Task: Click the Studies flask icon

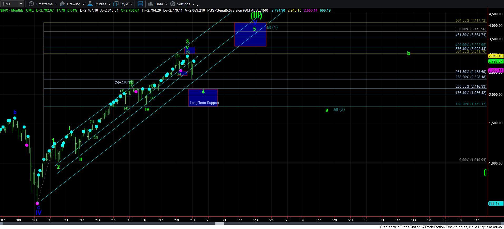Action: [x=90, y=4]
